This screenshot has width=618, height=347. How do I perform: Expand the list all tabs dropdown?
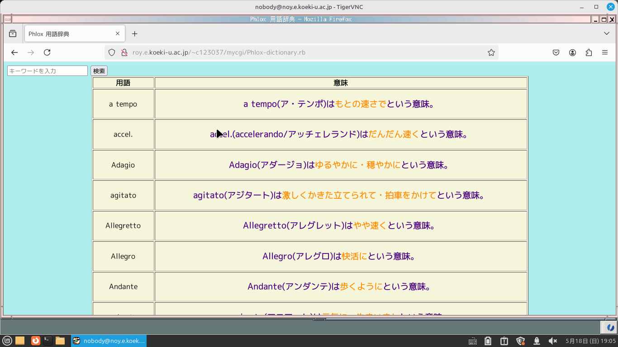click(x=607, y=34)
